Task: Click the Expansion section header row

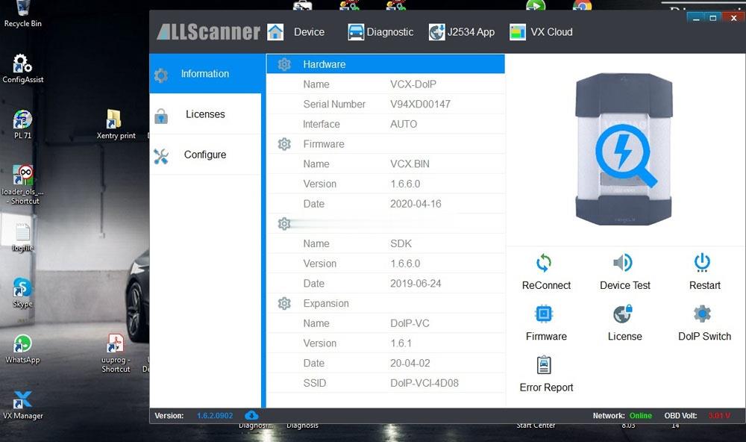Action: pyautogui.click(x=386, y=303)
